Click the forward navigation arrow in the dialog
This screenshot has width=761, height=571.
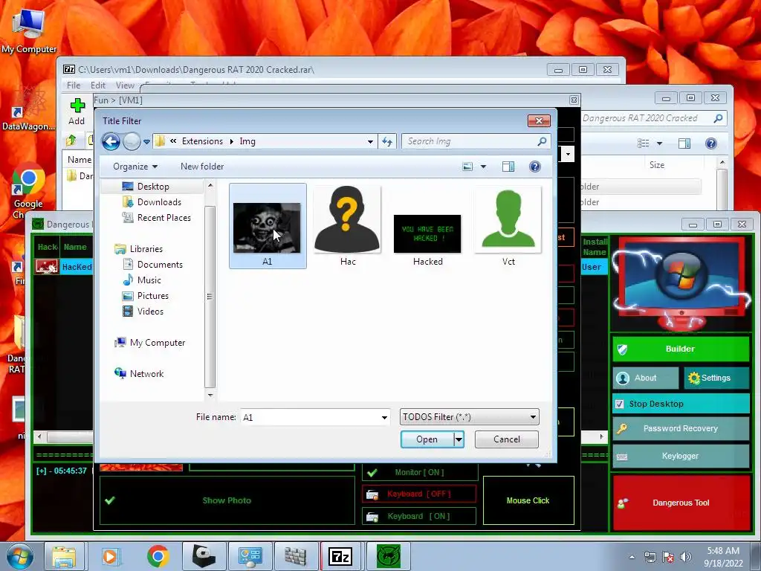point(132,141)
